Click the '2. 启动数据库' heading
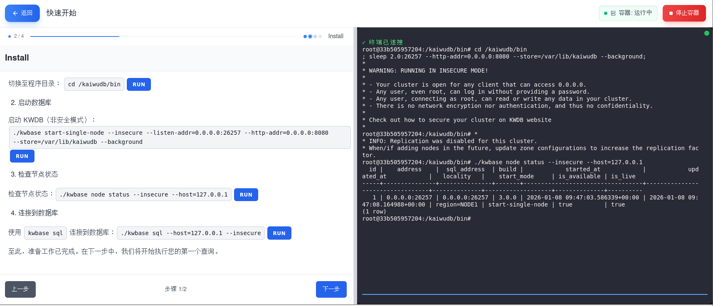The width and height of the screenshot is (713, 306). pyautogui.click(x=31, y=102)
